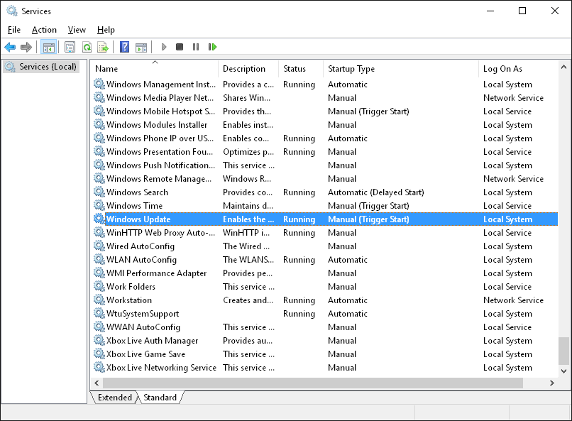The height and width of the screenshot is (421, 572).
Task: Click the gear icon for WtuSystemSupport
Action: [x=99, y=313]
